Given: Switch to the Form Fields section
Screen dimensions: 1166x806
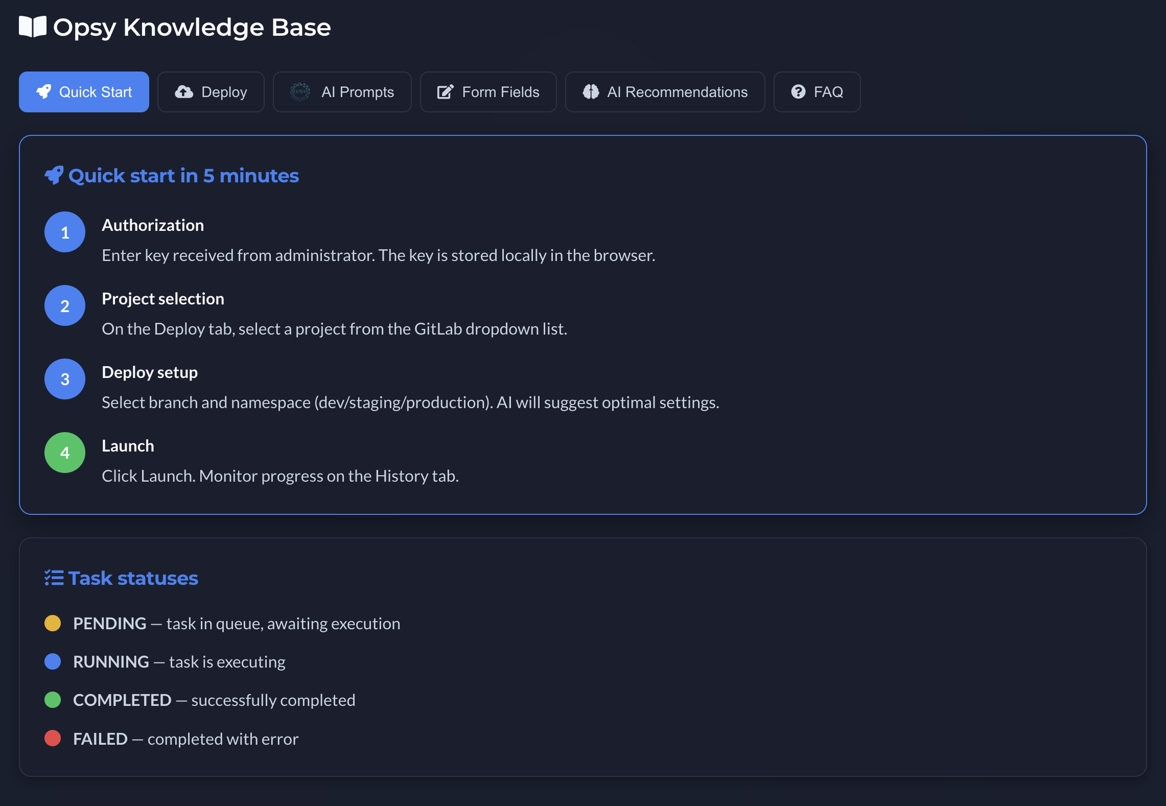Looking at the screenshot, I should 487,92.
